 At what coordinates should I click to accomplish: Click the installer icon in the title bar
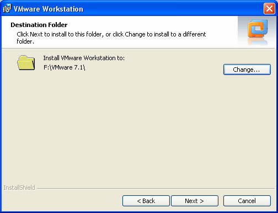click(7, 8)
